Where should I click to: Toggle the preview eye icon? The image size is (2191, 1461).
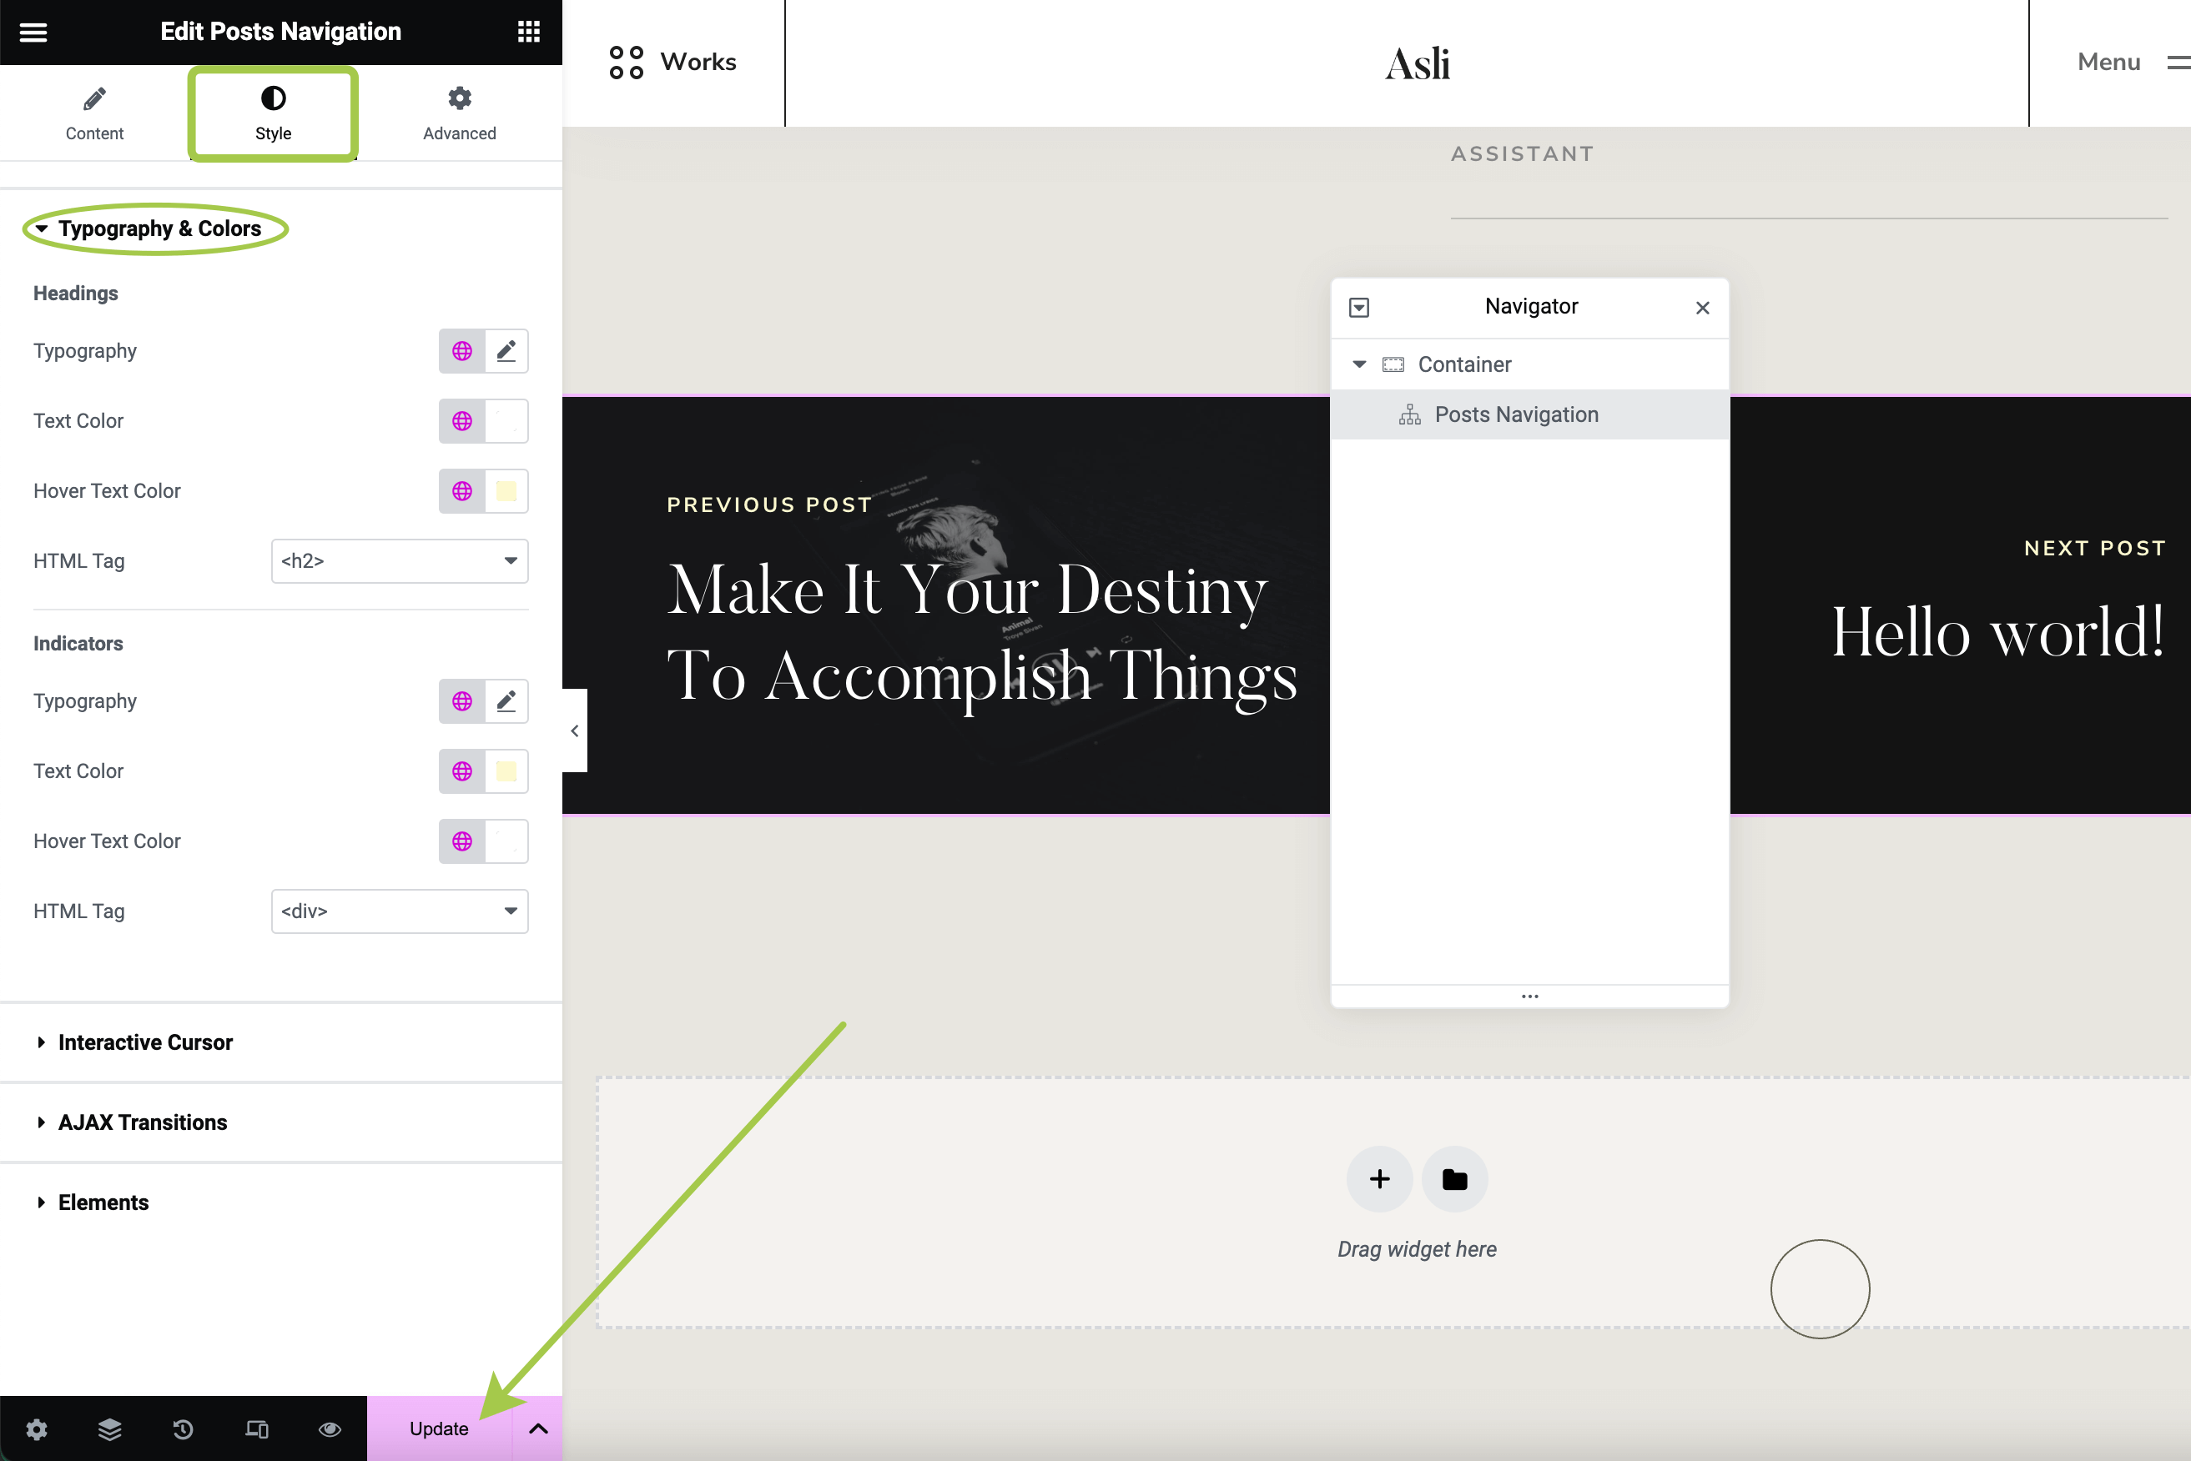pyautogui.click(x=330, y=1428)
